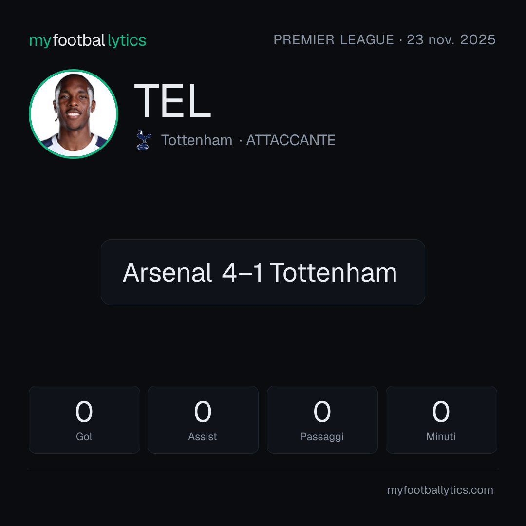Select the ATTACCANTE position label
Image resolution: width=526 pixels, height=526 pixels.
coord(291,140)
